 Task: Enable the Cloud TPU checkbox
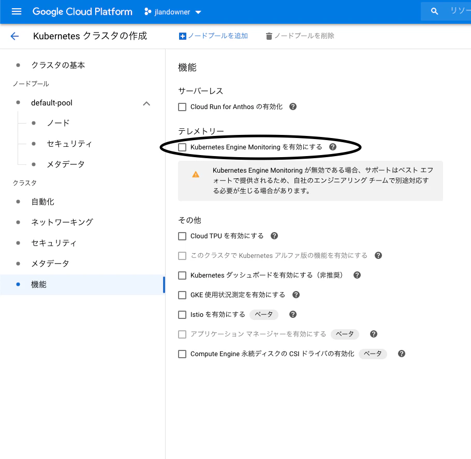(x=182, y=236)
